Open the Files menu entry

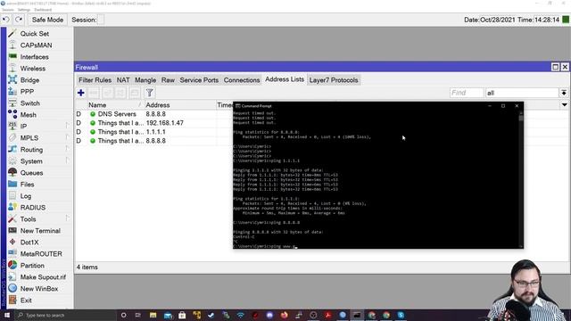click(27, 185)
